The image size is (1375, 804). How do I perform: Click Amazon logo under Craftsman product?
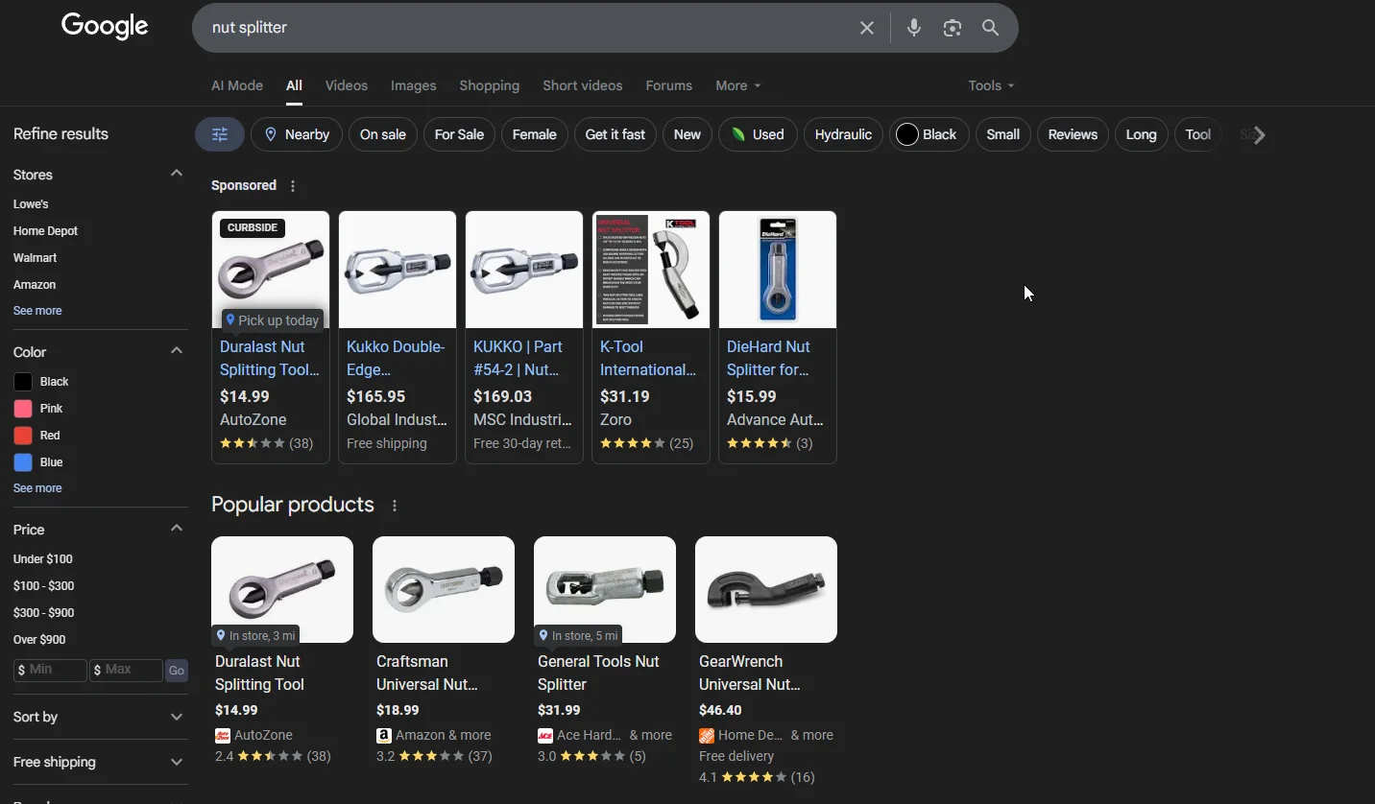coord(384,735)
